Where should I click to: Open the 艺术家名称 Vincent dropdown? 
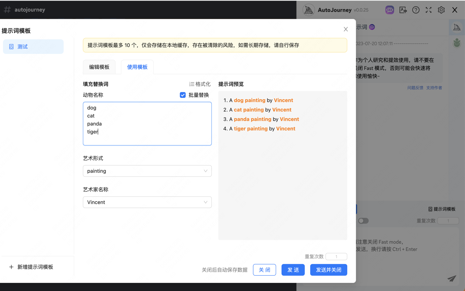pyautogui.click(x=147, y=202)
